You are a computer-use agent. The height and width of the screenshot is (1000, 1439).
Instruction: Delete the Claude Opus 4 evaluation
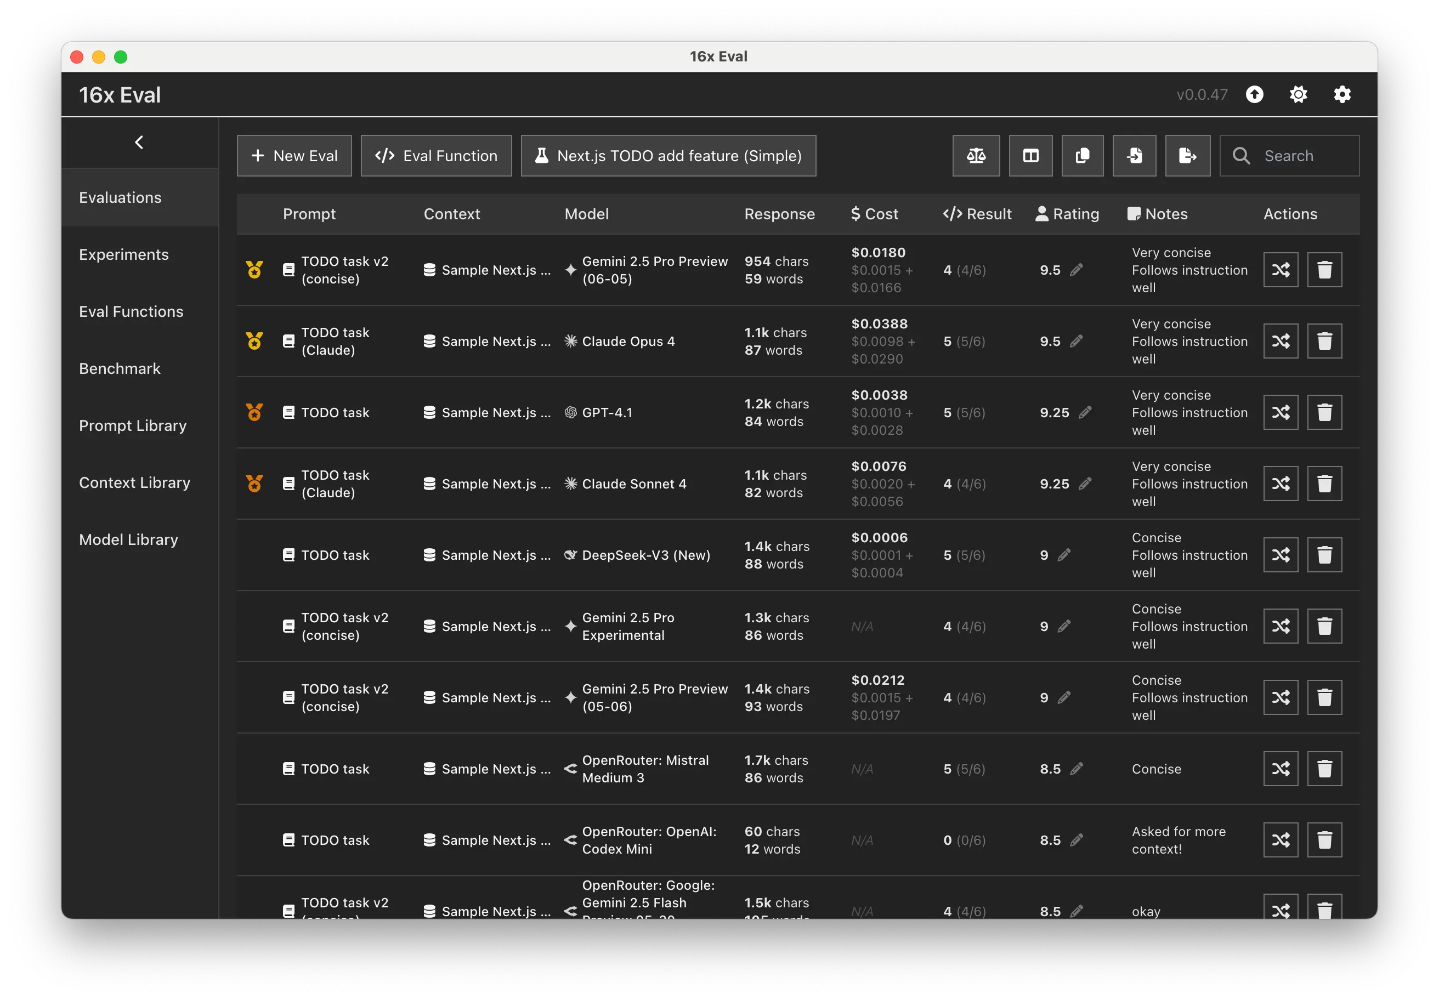click(x=1324, y=342)
